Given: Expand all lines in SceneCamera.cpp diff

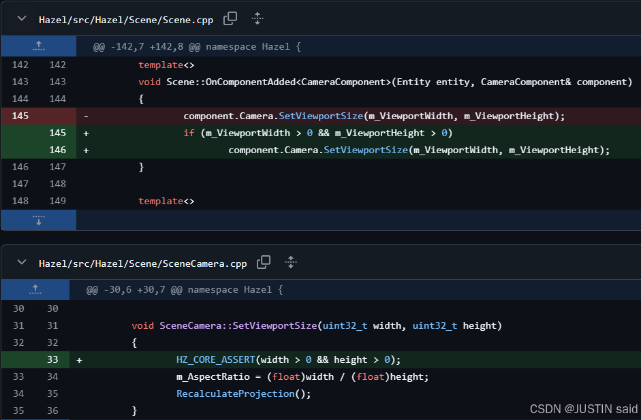Looking at the screenshot, I should point(291,262).
